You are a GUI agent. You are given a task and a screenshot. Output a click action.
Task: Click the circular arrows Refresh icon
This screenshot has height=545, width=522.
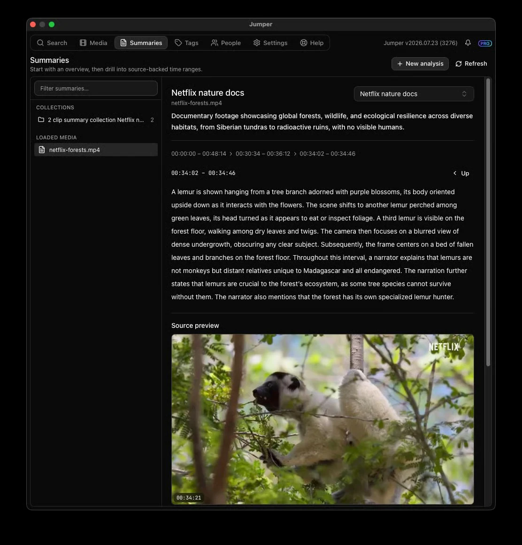[x=458, y=64]
